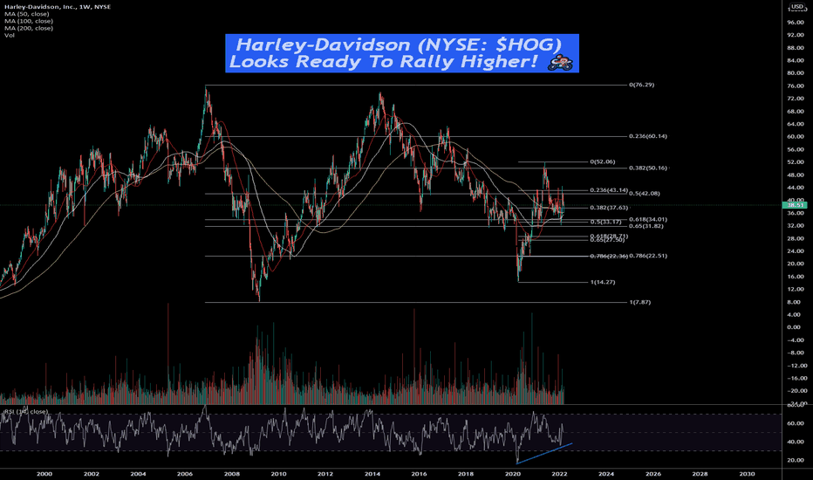Select the MA (100, close) indicator legend

click(x=29, y=21)
